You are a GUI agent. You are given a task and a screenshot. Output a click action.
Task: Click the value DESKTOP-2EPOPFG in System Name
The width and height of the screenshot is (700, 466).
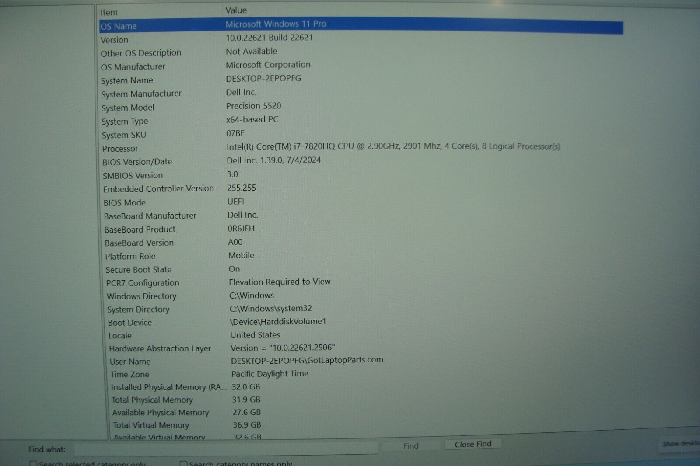[263, 79]
